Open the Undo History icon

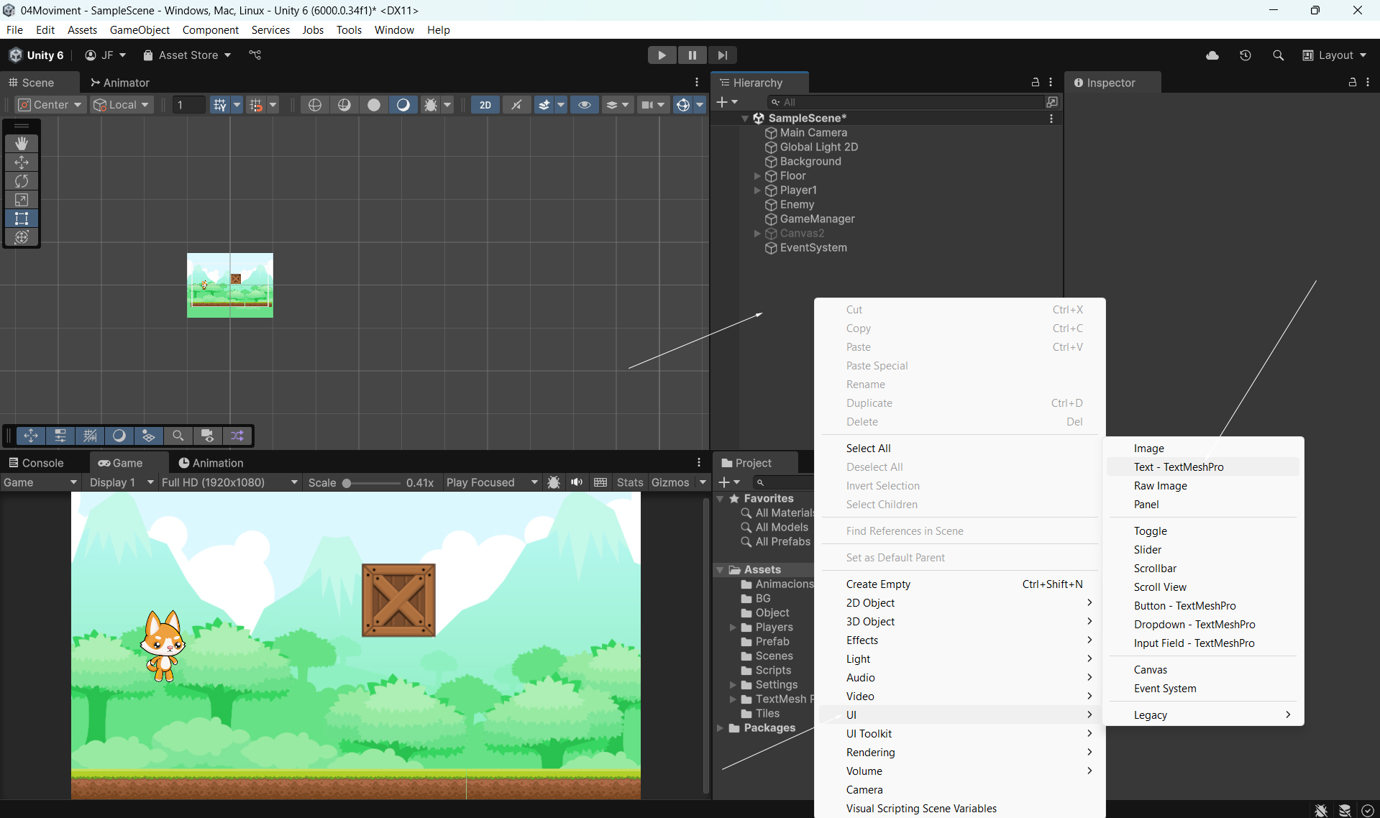click(1246, 55)
